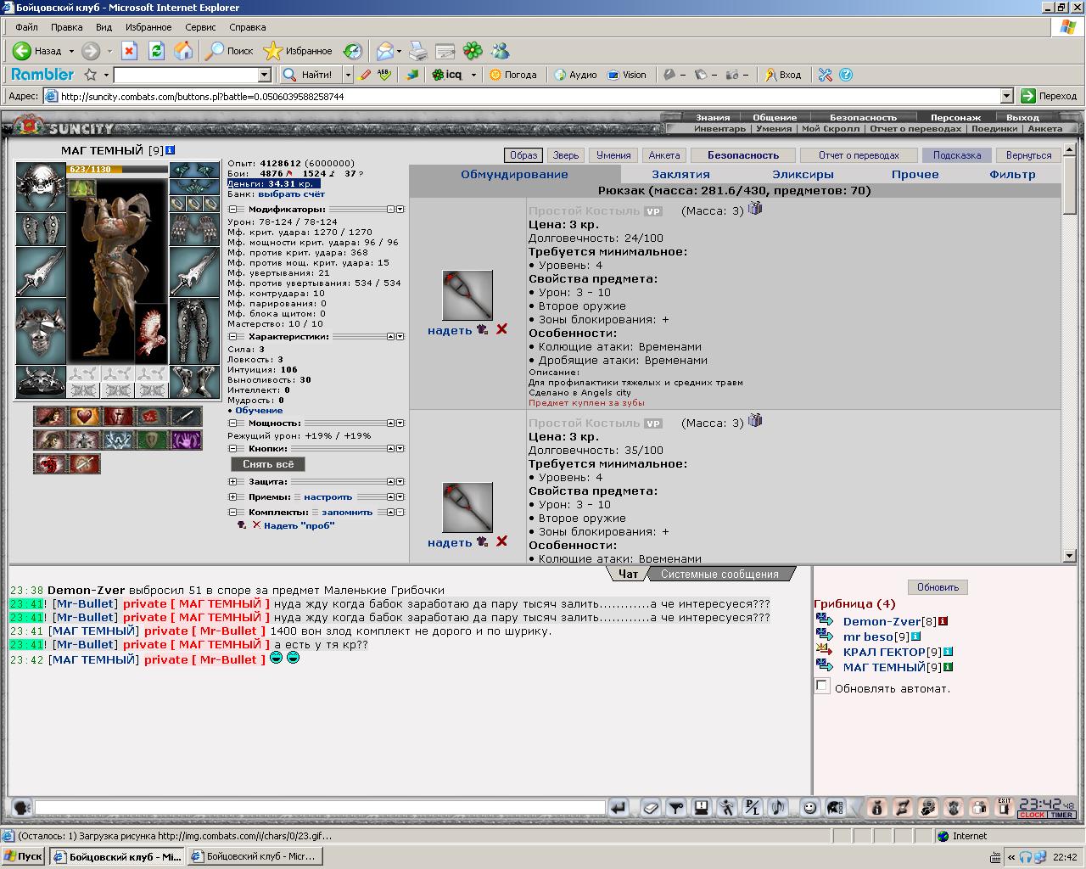The height and width of the screenshot is (869, 1086).
Task: Open the Найти! button dropdown arrow
Action: [x=348, y=75]
